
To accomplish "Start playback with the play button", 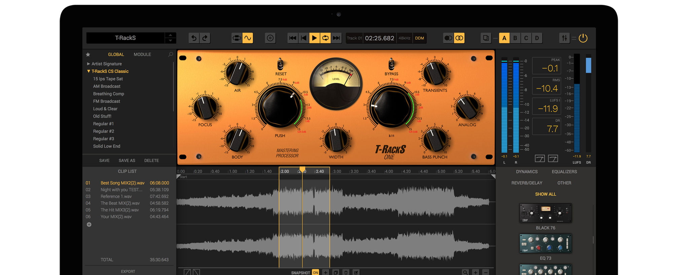I will [x=314, y=38].
